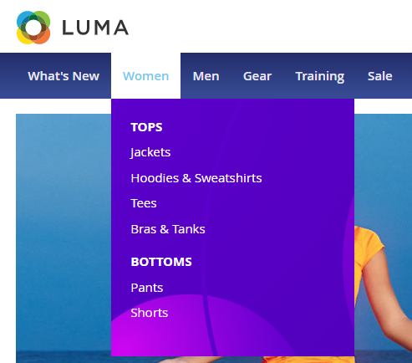The width and height of the screenshot is (412, 363).
Task: Visit the Sale section
Action: pos(380,76)
